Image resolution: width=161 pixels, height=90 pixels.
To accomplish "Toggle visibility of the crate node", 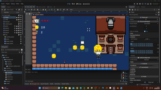I will click(x=21, y=19).
